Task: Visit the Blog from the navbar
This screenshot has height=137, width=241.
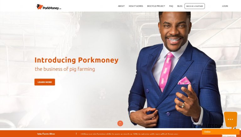Action: click(180, 6)
